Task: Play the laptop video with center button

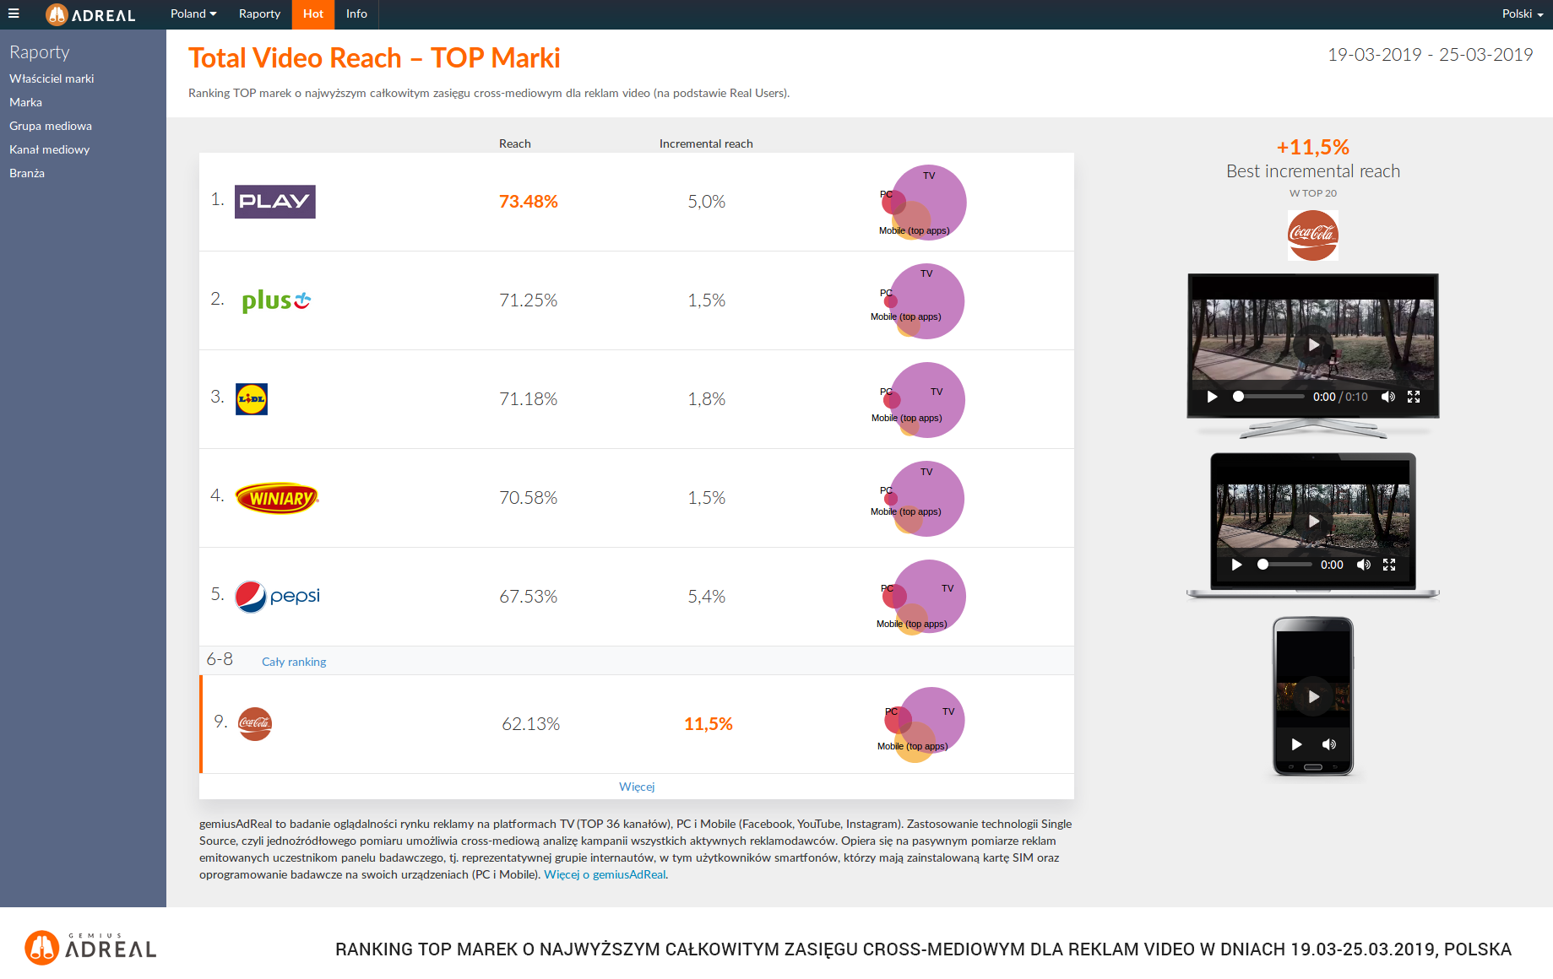Action: point(1313,522)
